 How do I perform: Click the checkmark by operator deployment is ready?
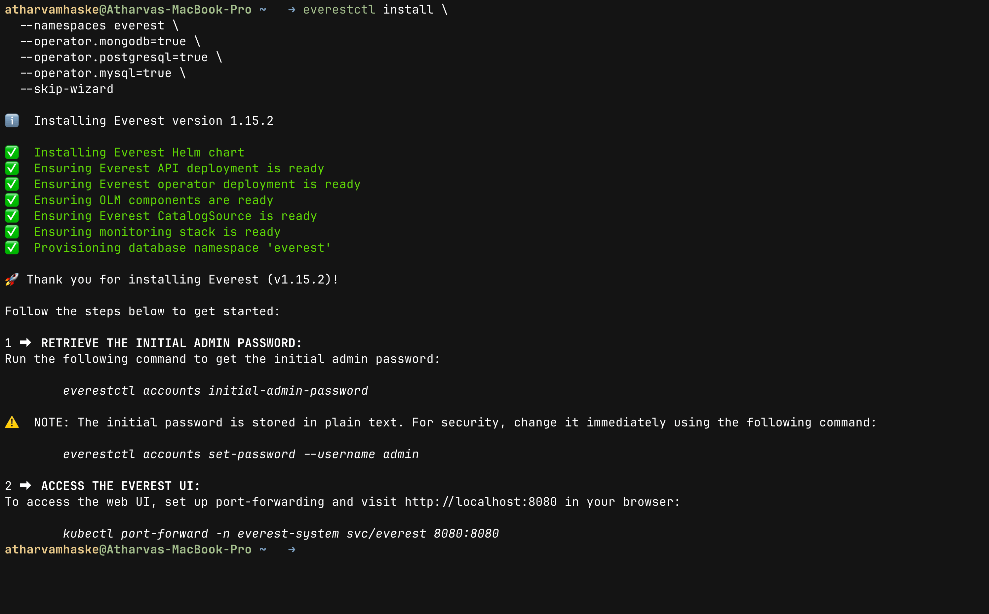(12, 184)
